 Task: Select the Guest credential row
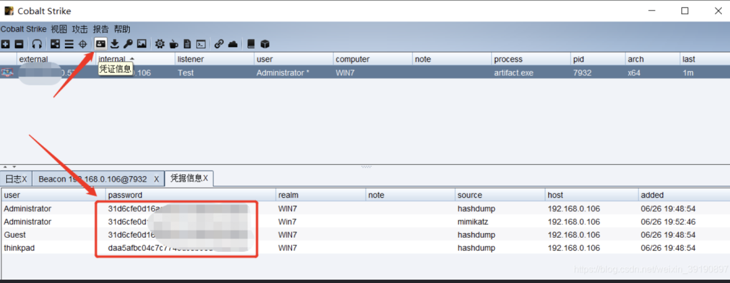coord(365,234)
